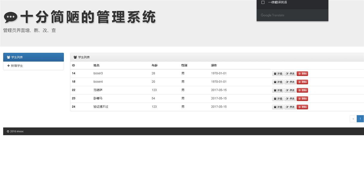The height and width of the screenshot is (171, 364).
Task: Open details (详情) for student boser3
Action: (278, 74)
